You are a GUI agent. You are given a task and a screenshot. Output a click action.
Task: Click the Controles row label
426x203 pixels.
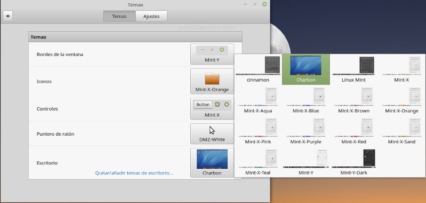point(47,109)
